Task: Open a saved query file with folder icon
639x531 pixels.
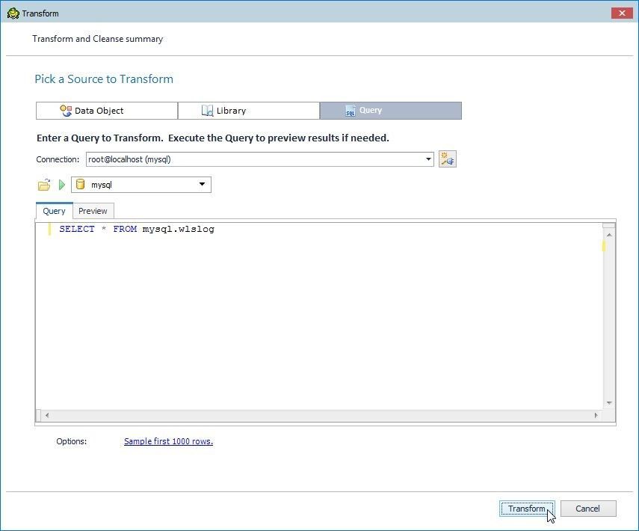Action: [x=44, y=185]
